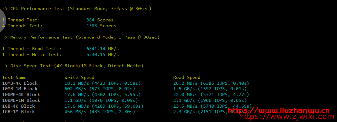Select the 1GB-4K Block write speed
The width and height of the screenshot is (337, 122).
(104, 106)
